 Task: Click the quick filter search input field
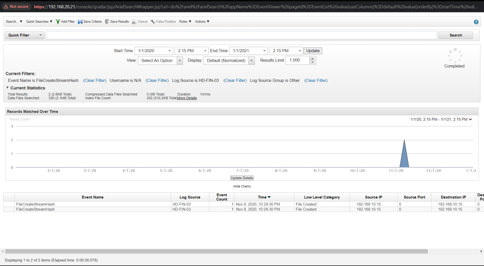pos(241,35)
